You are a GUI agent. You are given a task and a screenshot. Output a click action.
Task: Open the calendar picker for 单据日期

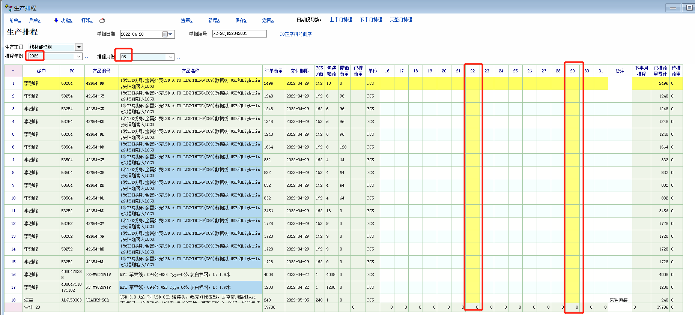[165, 34]
